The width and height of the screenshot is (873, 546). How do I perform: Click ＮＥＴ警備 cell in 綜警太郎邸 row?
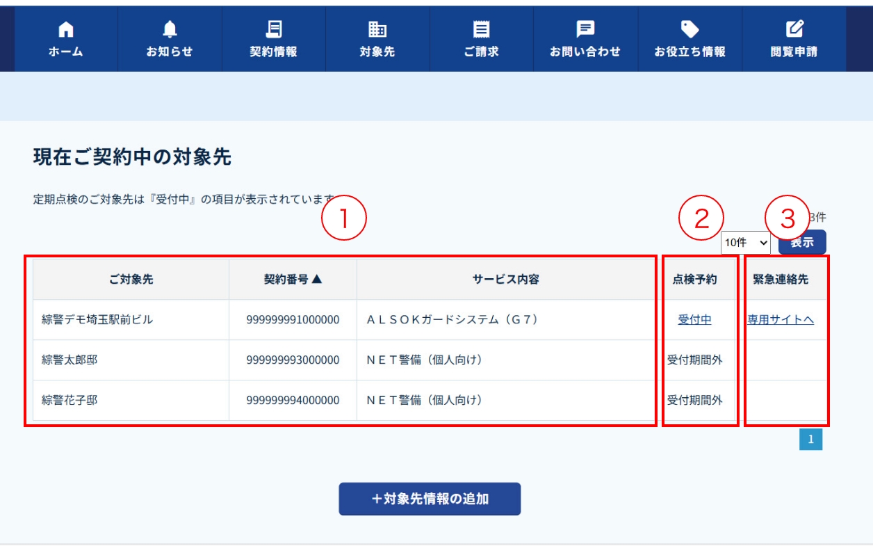(x=506, y=360)
